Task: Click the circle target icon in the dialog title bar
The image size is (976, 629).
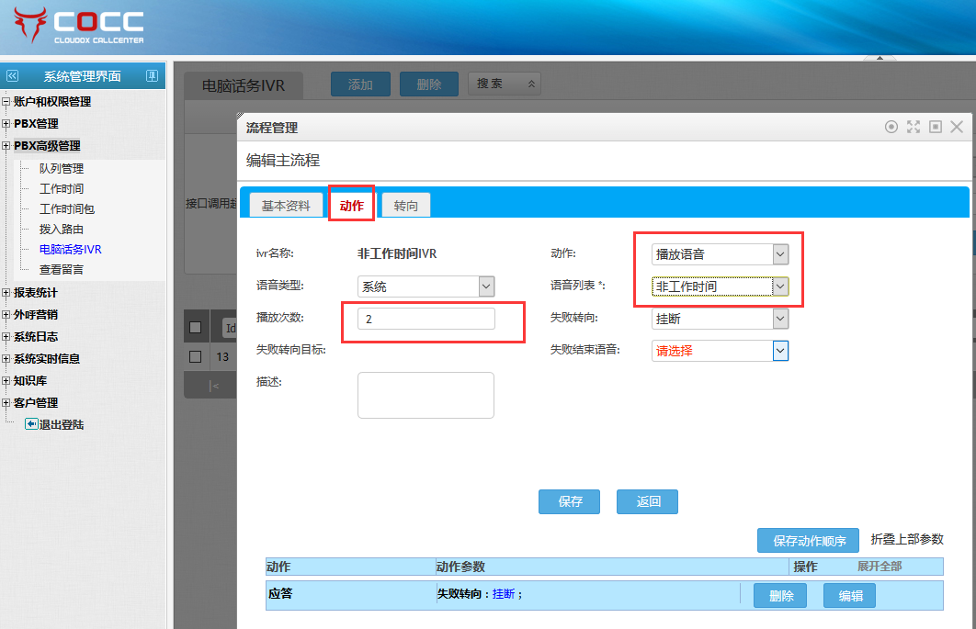Action: coord(891,128)
